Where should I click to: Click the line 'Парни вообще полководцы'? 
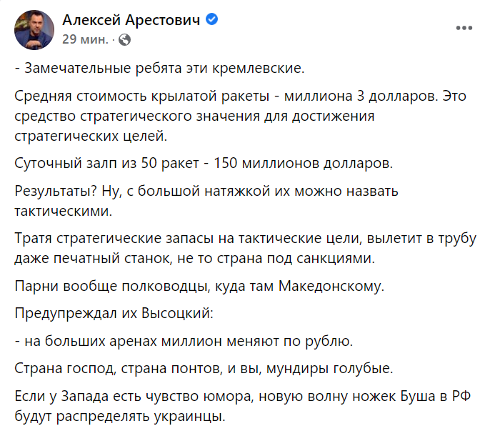coord(199,286)
